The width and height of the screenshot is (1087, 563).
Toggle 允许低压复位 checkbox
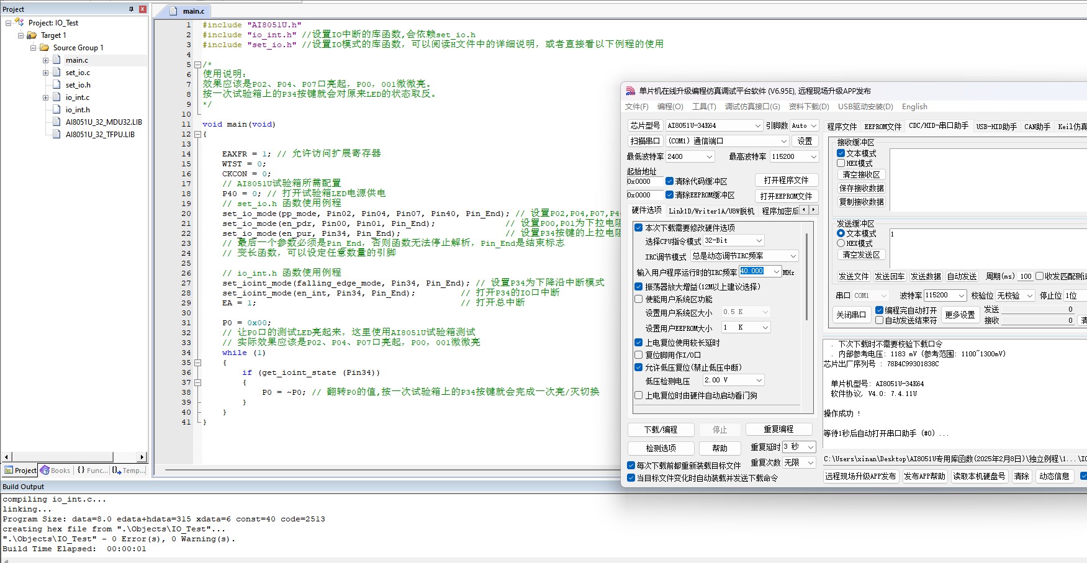pyautogui.click(x=638, y=367)
